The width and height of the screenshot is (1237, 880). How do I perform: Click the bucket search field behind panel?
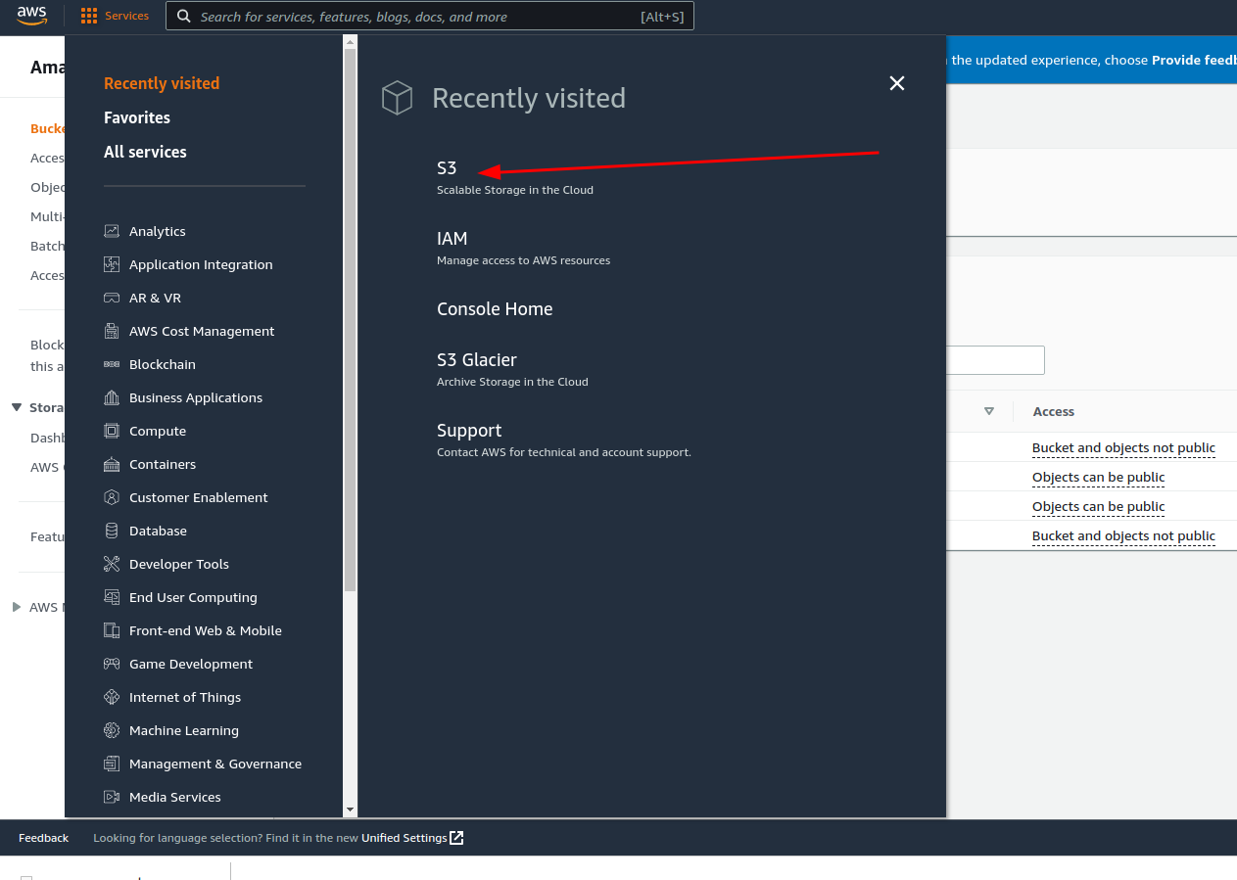coord(995,360)
